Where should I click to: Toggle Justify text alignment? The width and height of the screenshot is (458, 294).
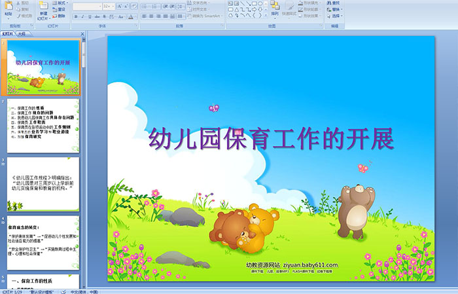coord(165,16)
